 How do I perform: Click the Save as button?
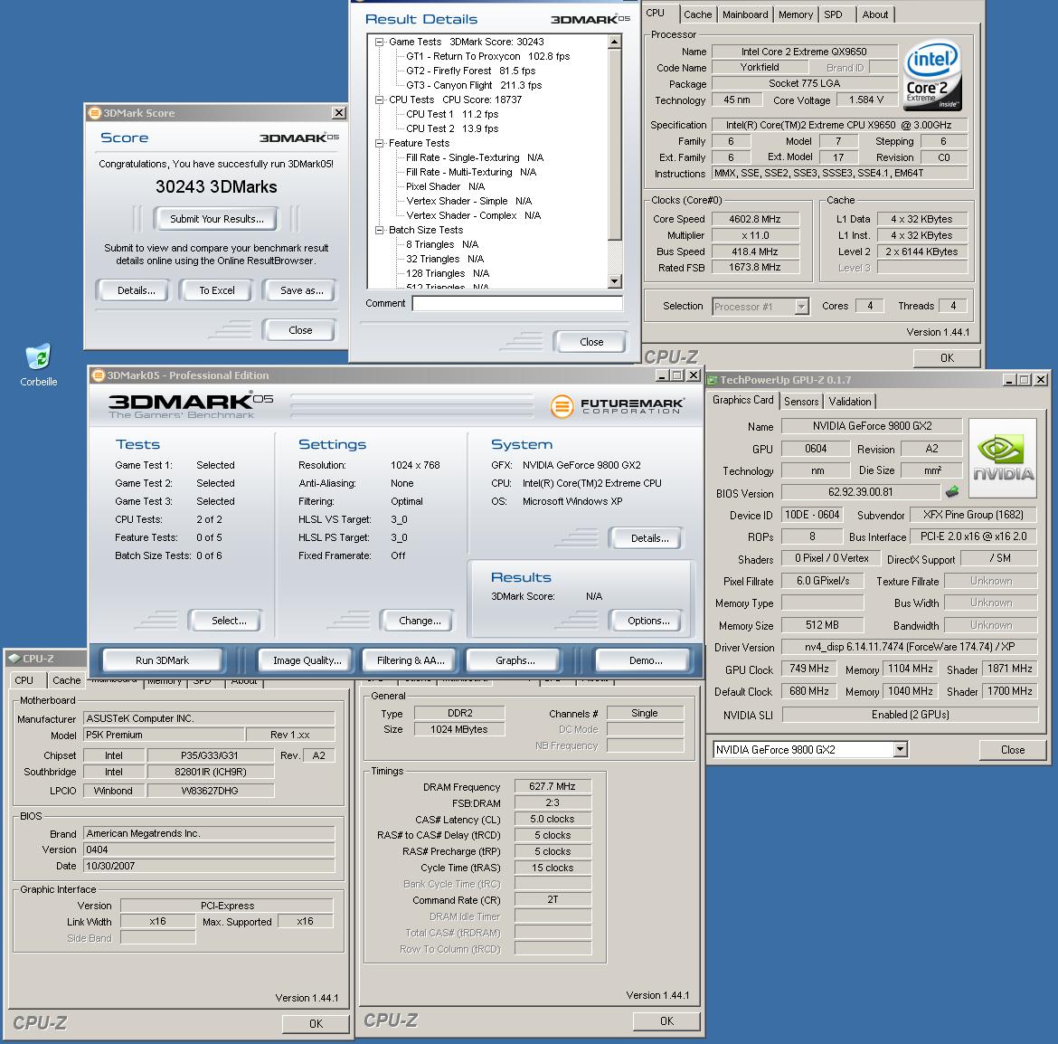click(301, 290)
